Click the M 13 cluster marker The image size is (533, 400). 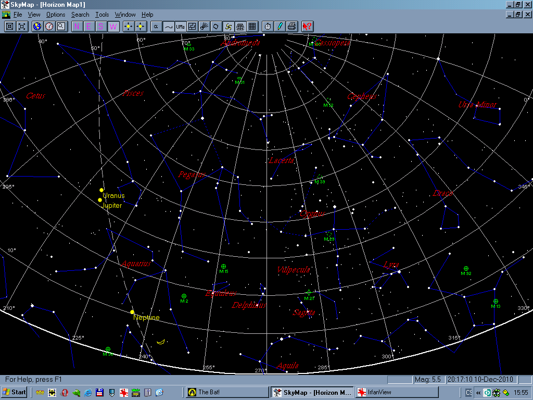[x=496, y=302]
